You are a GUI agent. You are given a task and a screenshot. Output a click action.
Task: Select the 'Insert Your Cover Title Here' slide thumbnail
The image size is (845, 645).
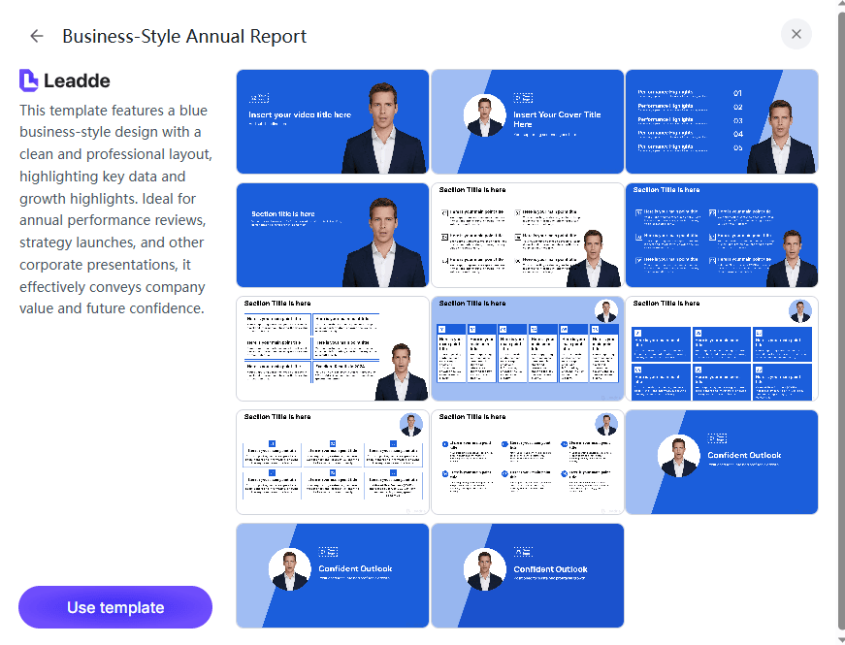(527, 121)
